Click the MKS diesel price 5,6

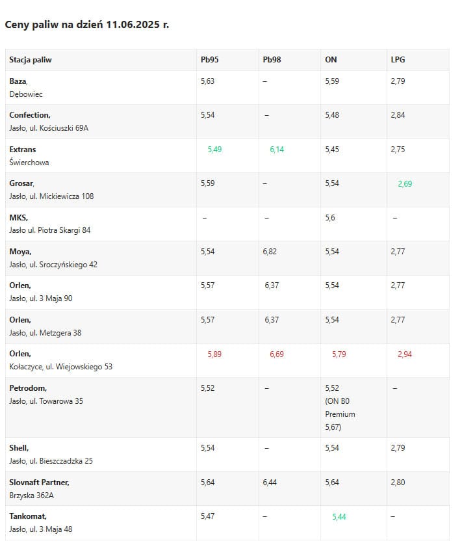tap(330, 218)
